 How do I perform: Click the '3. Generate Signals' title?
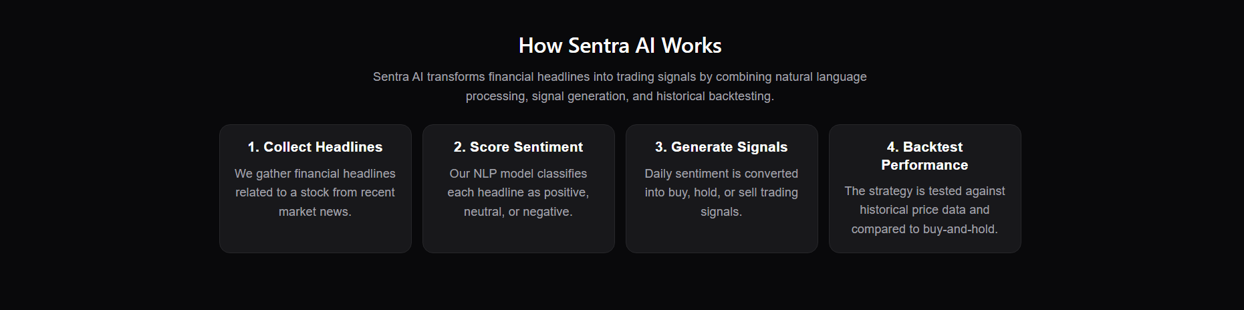click(x=722, y=147)
